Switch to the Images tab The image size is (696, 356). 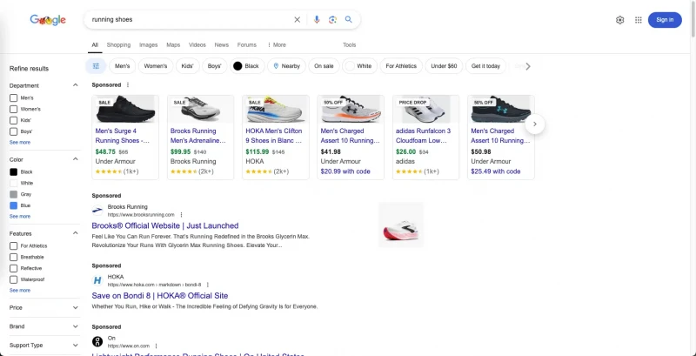click(x=148, y=45)
